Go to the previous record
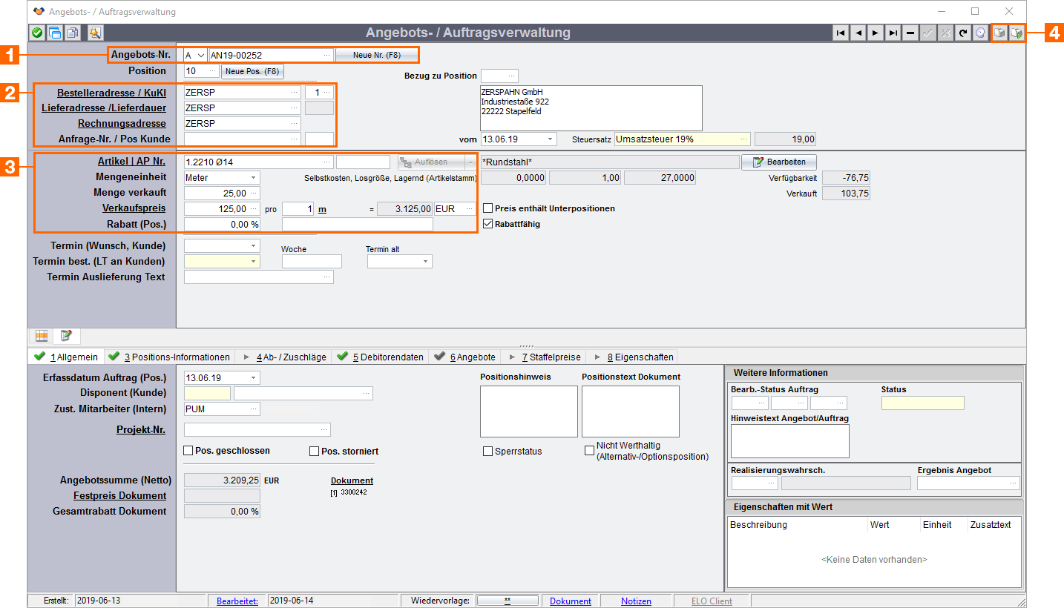This screenshot has width=1064, height=608. [858, 33]
